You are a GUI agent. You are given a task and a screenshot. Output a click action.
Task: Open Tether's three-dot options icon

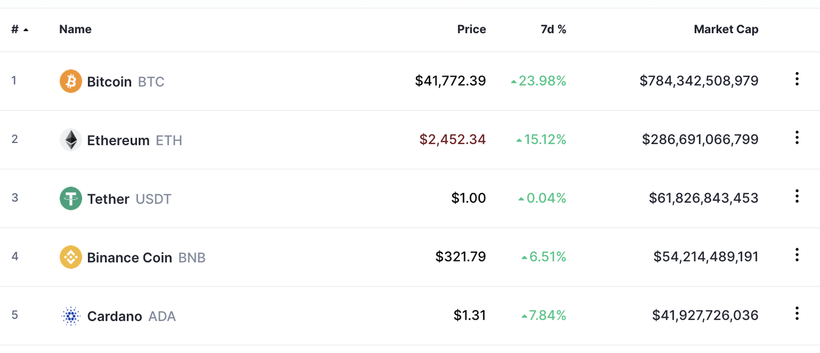[x=797, y=196]
